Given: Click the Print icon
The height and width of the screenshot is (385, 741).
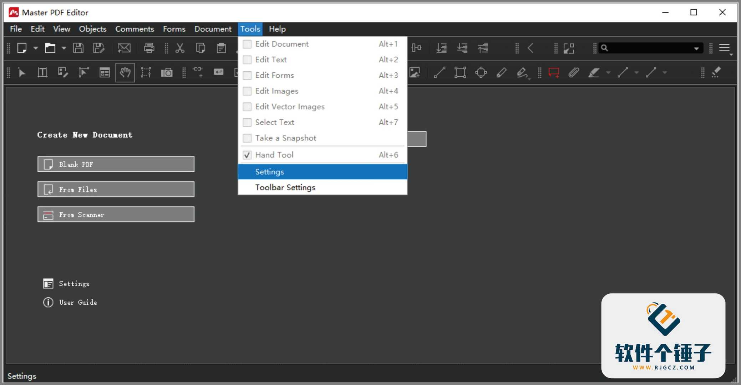Looking at the screenshot, I should 149,48.
